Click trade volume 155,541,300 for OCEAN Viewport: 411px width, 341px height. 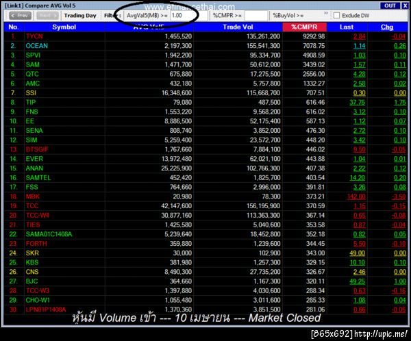click(x=264, y=46)
